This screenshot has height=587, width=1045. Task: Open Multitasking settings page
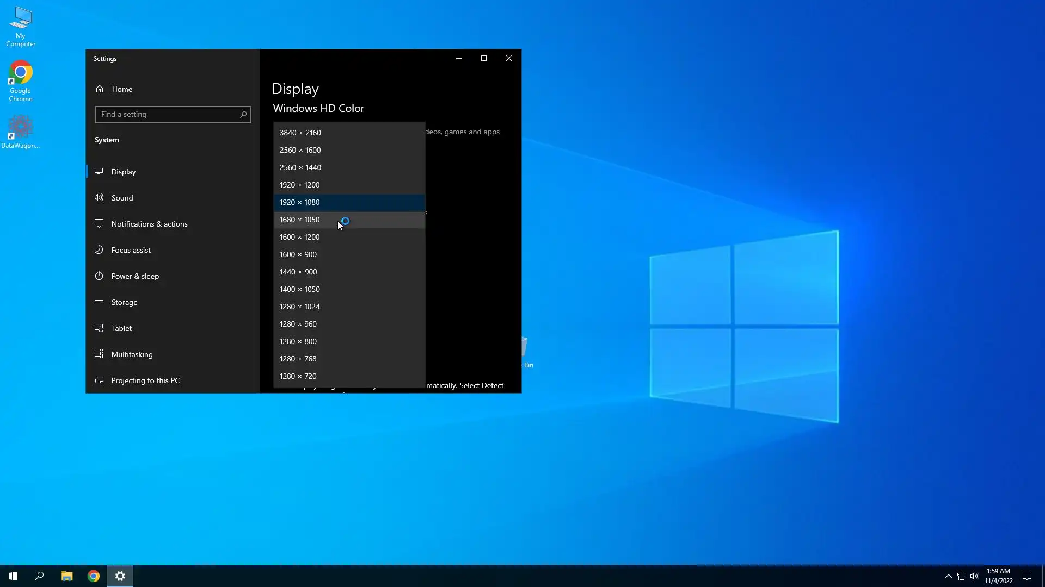(132, 354)
